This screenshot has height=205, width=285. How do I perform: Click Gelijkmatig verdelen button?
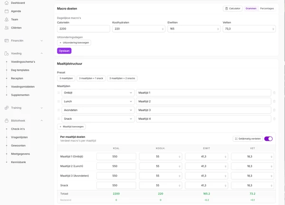pyautogui.click(x=247, y=139)
